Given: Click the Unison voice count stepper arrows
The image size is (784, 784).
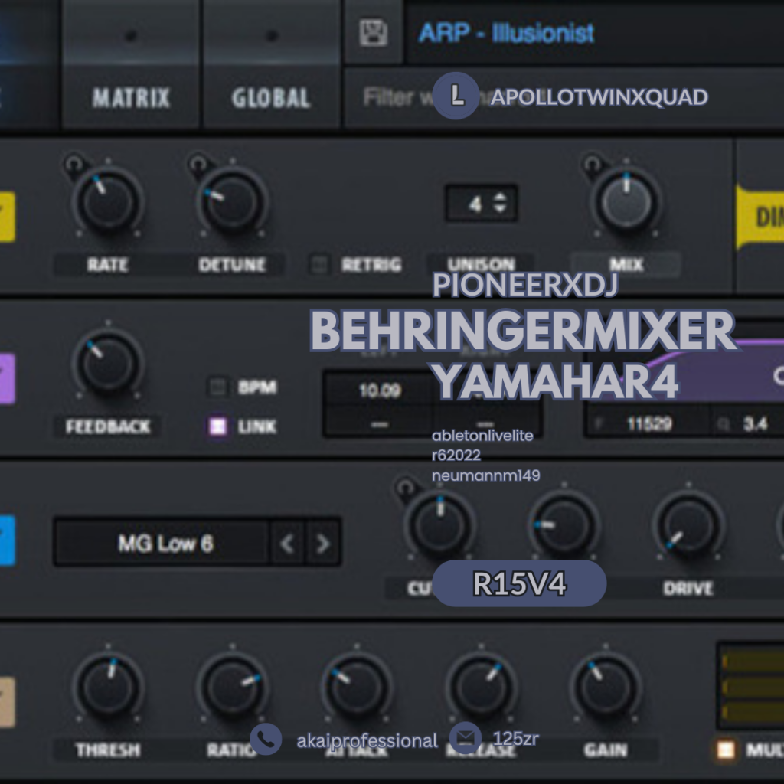Looking at the screenshot, I should (499, 203).
